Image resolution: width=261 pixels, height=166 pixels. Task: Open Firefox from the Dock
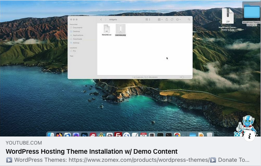point(59,135)
